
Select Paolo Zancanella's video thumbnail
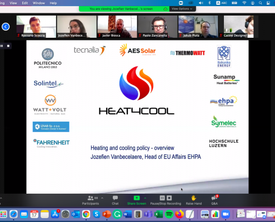[158, 27]
